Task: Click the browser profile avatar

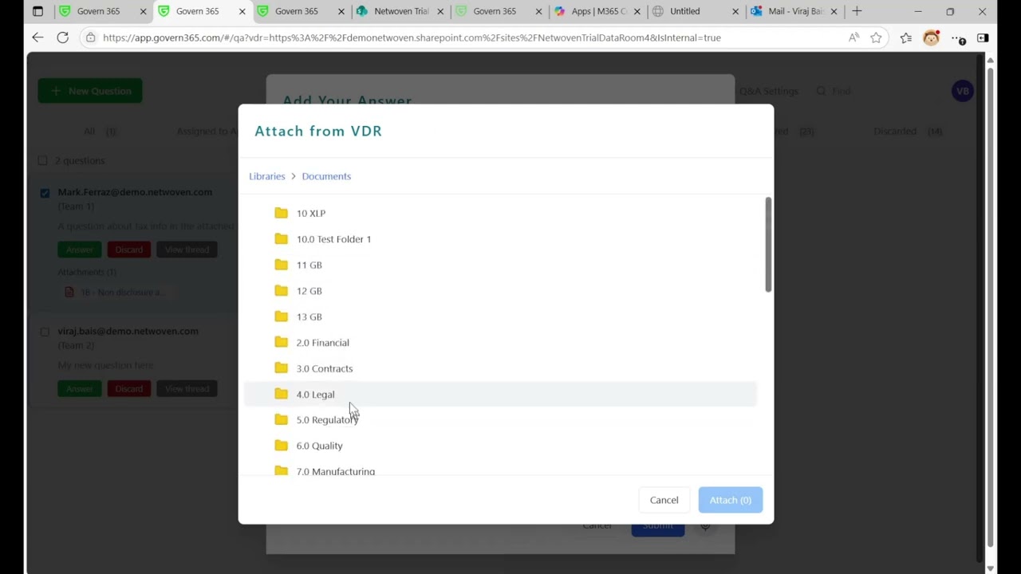Action: (x=931, y=37)
